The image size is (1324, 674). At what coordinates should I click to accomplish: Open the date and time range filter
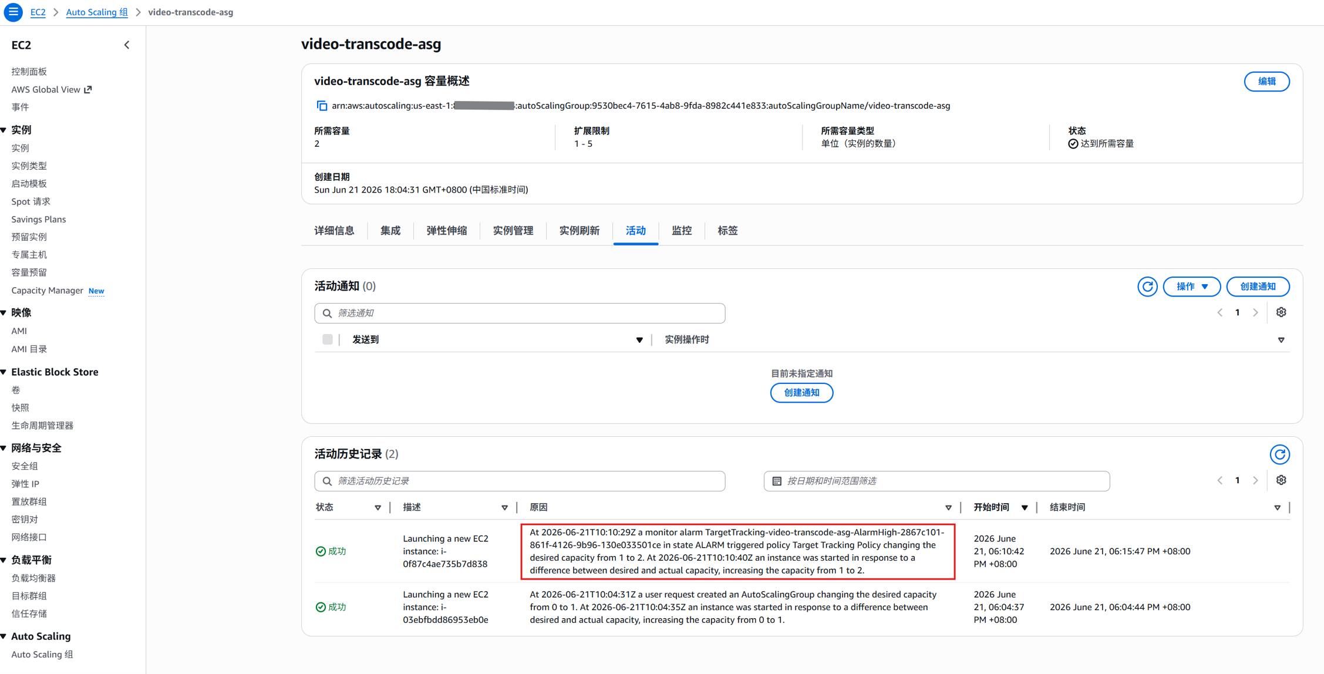tap(936, 481)
